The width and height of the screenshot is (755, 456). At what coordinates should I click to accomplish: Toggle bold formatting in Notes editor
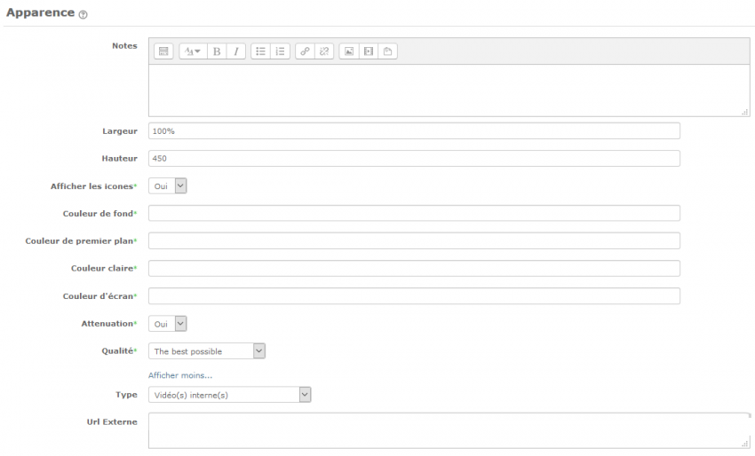217,51
